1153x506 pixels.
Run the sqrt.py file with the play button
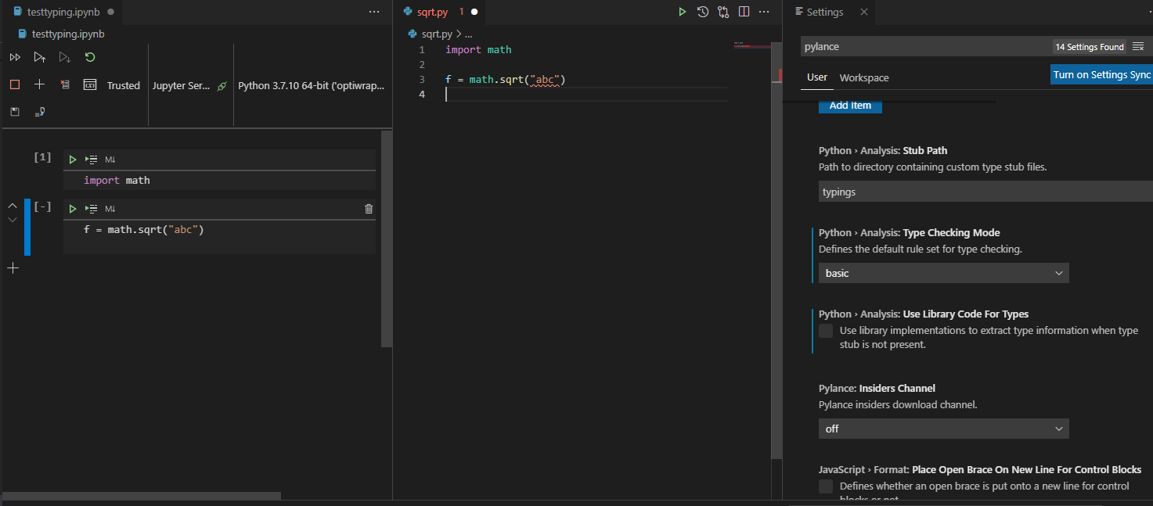(682, 12)
